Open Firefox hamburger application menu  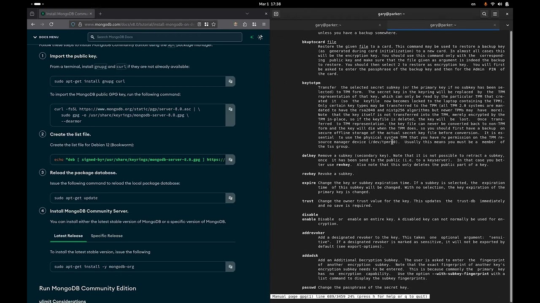(x=263, y=24)
